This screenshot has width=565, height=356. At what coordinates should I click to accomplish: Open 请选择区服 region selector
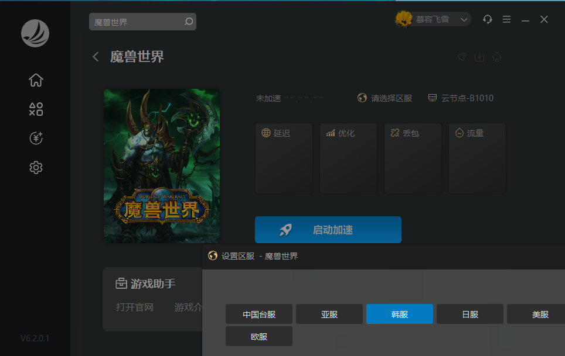click(x=385, y=98)
